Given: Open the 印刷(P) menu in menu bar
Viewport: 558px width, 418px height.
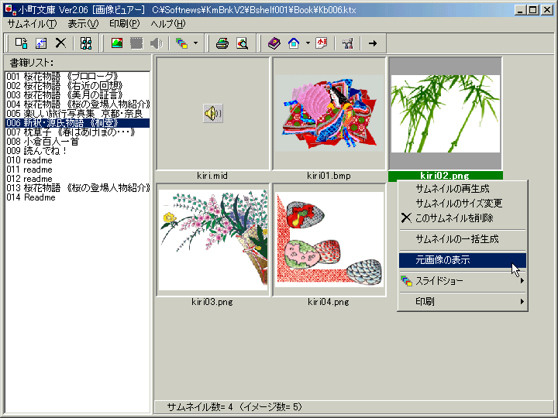Looking at the screenshot, I should click(x=125, y=24).
